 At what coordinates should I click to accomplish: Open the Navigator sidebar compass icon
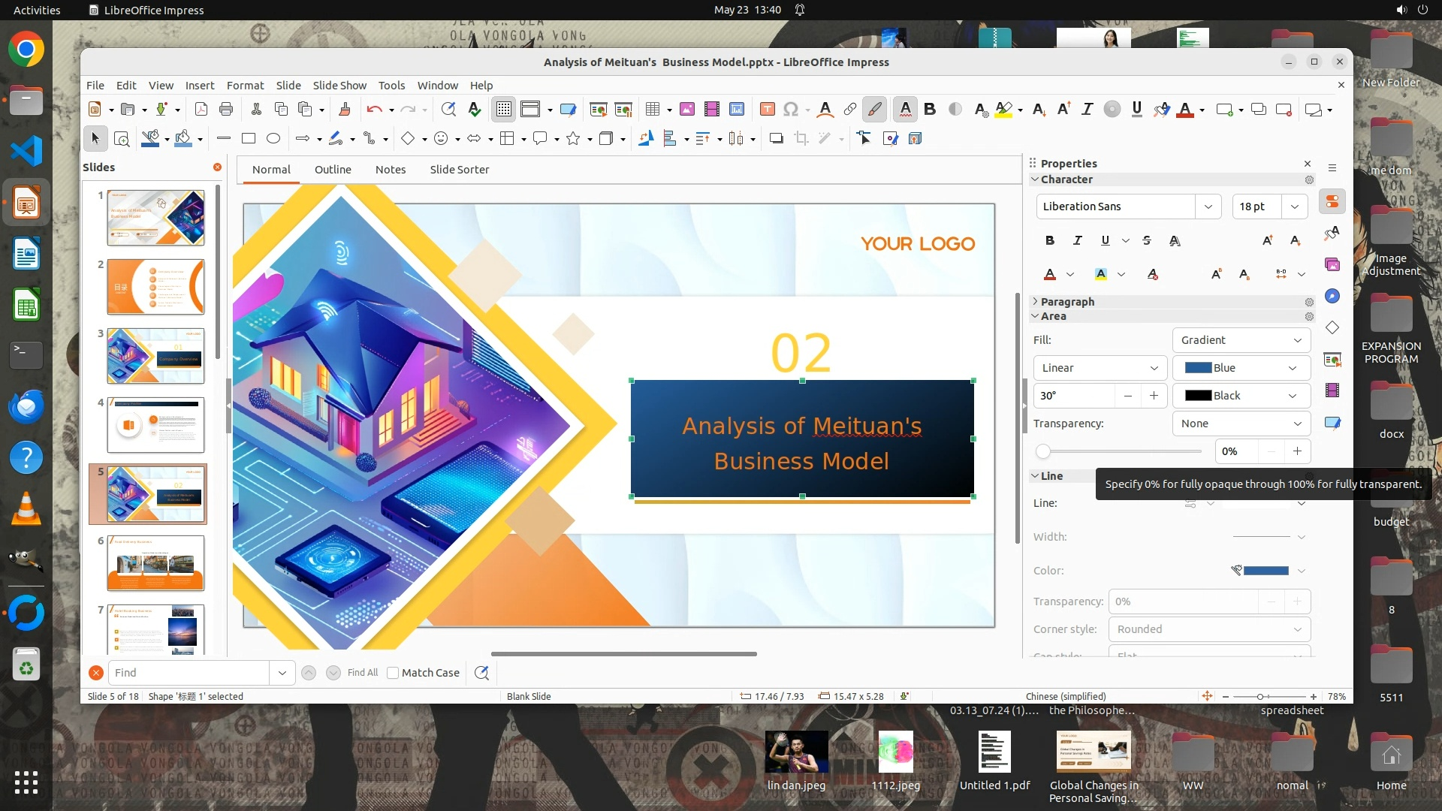click(x=1332, y=296)
